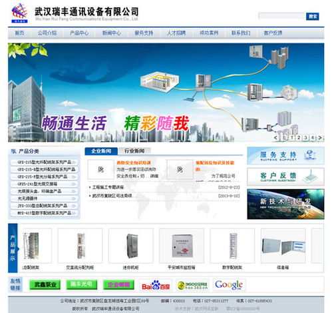Open GPXS-241型光缆交接箱 category
Viewport: 332px width, 313px height.
point(45,184)
